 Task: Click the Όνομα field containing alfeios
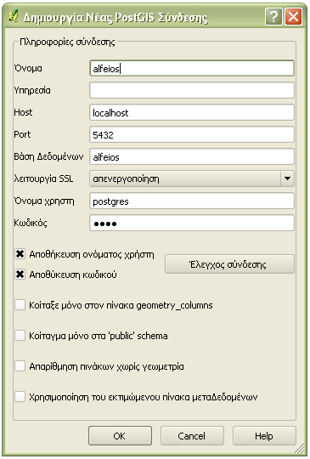(192, 69)
